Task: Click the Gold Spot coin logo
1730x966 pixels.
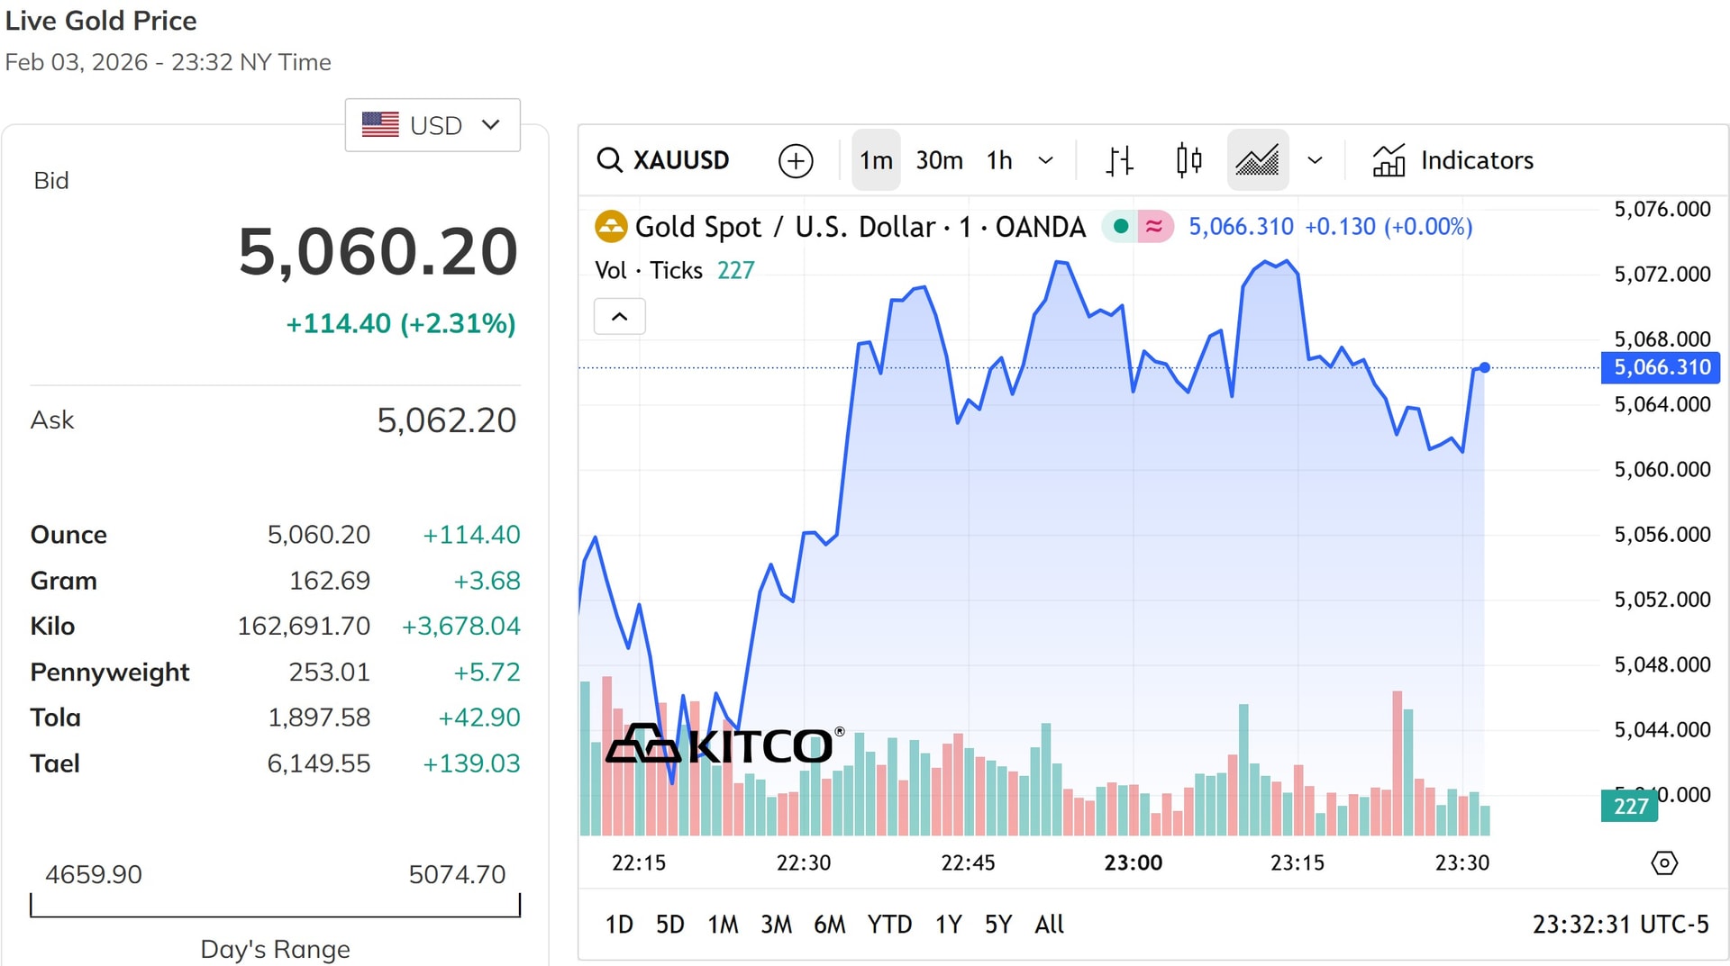Action: click(x=611, y=227)
